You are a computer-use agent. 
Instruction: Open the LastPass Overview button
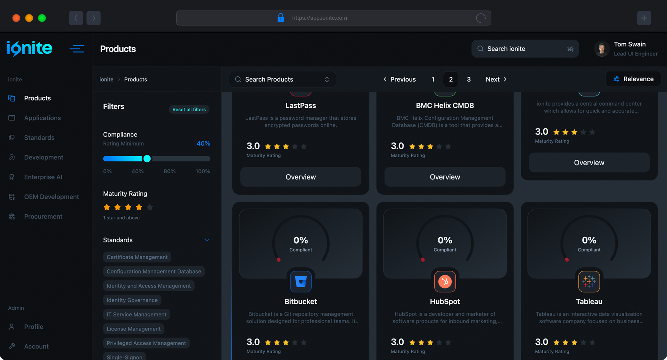(x=301, y=177)
